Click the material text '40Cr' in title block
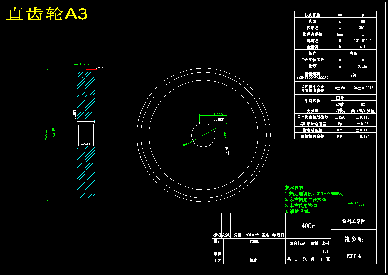Image resolution: width=388 pixels, height=275 pixels. [308, 226]
